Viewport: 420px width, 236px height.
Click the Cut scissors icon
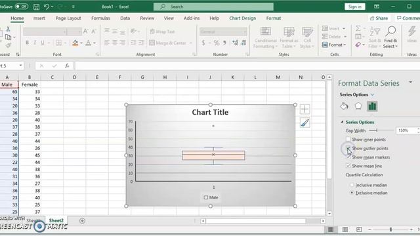[x=8, y=29]
